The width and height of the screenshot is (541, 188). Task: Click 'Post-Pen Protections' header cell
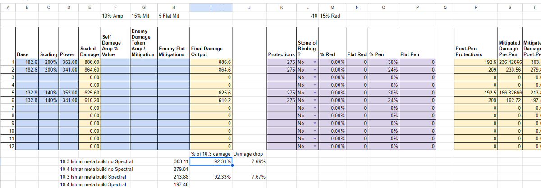(x=476, y=43)
